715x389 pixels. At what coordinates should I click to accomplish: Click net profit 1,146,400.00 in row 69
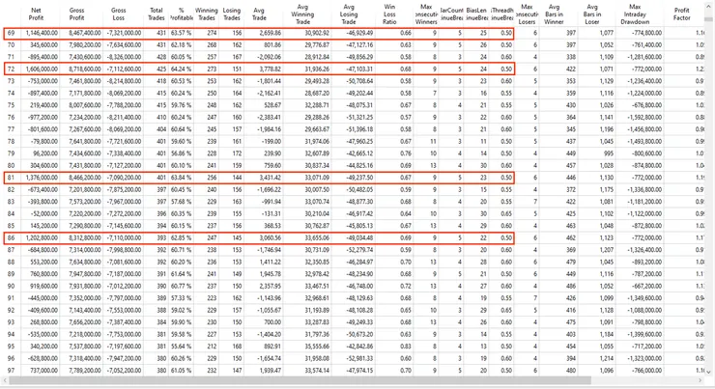(42, 33)
